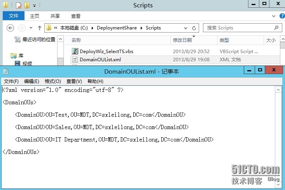Viewport: 285px width, 190px height.
Task: Select DeployWiz_SelectTS.vbs file
Action: coord(106,51)
